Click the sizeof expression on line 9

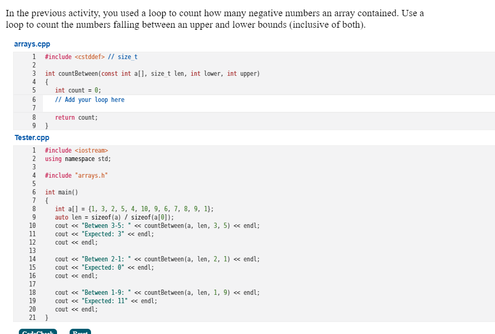click(113, 217)
